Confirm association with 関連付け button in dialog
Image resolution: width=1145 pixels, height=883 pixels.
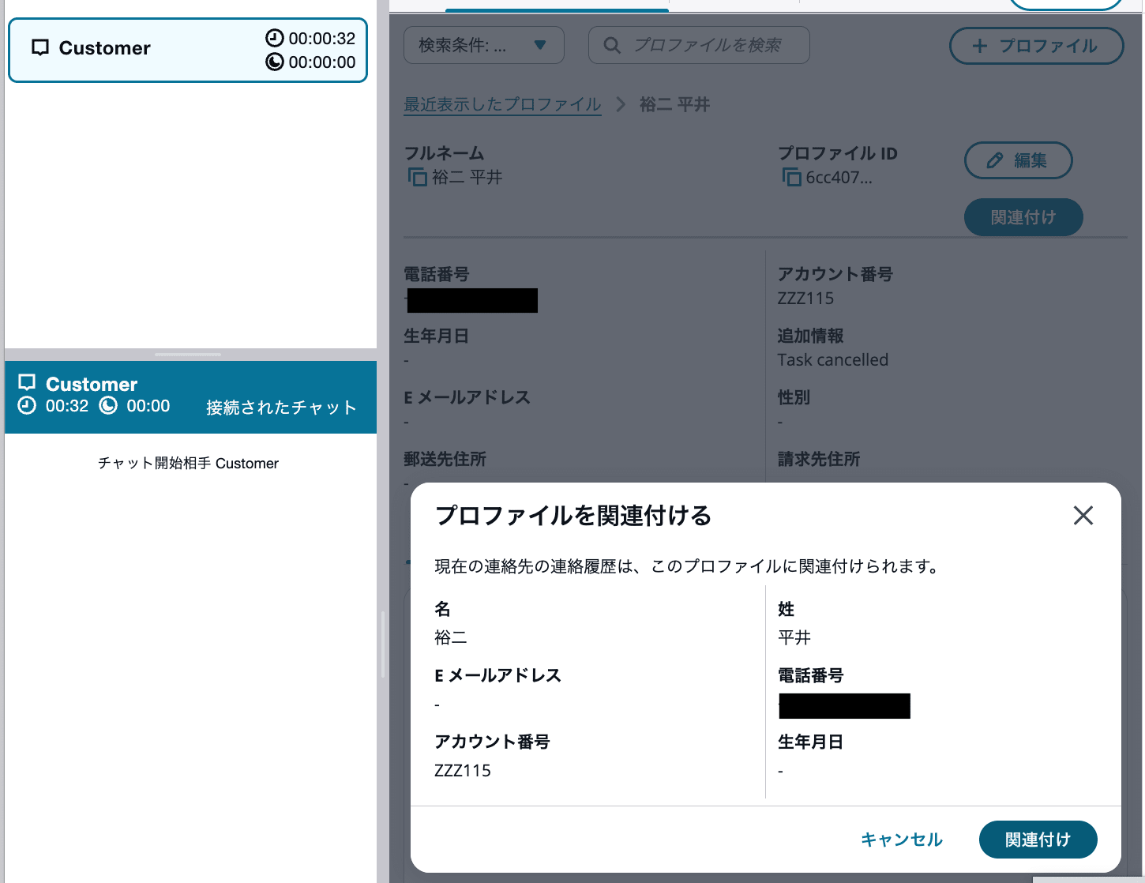click(1038, 840)
